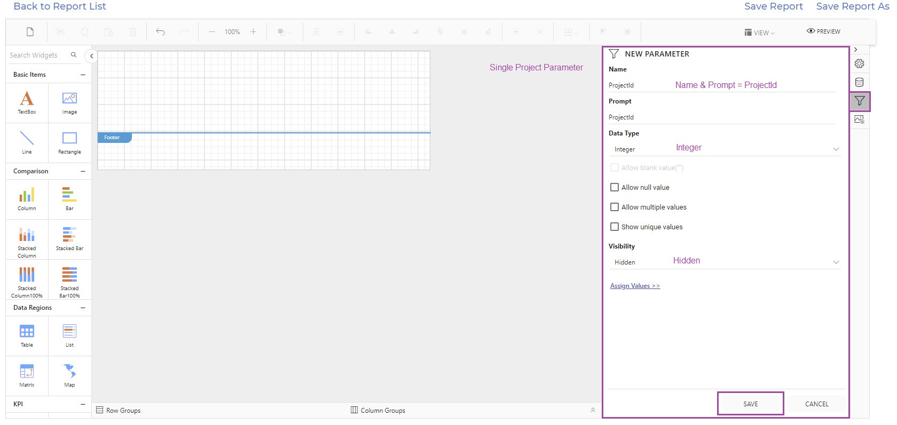Collapse the Data Regions section

tap(83, 308)
